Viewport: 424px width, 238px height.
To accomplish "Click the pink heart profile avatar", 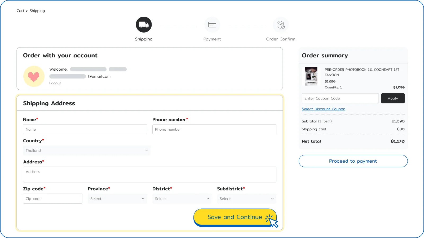I will pos(34,76).
